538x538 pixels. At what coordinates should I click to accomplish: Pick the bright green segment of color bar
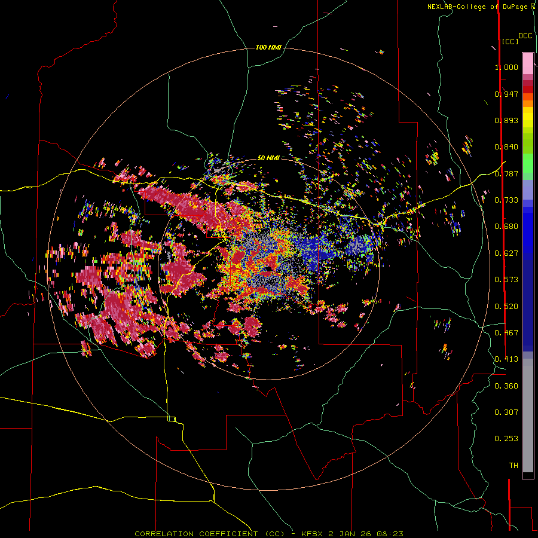click(x=528, y=163)
